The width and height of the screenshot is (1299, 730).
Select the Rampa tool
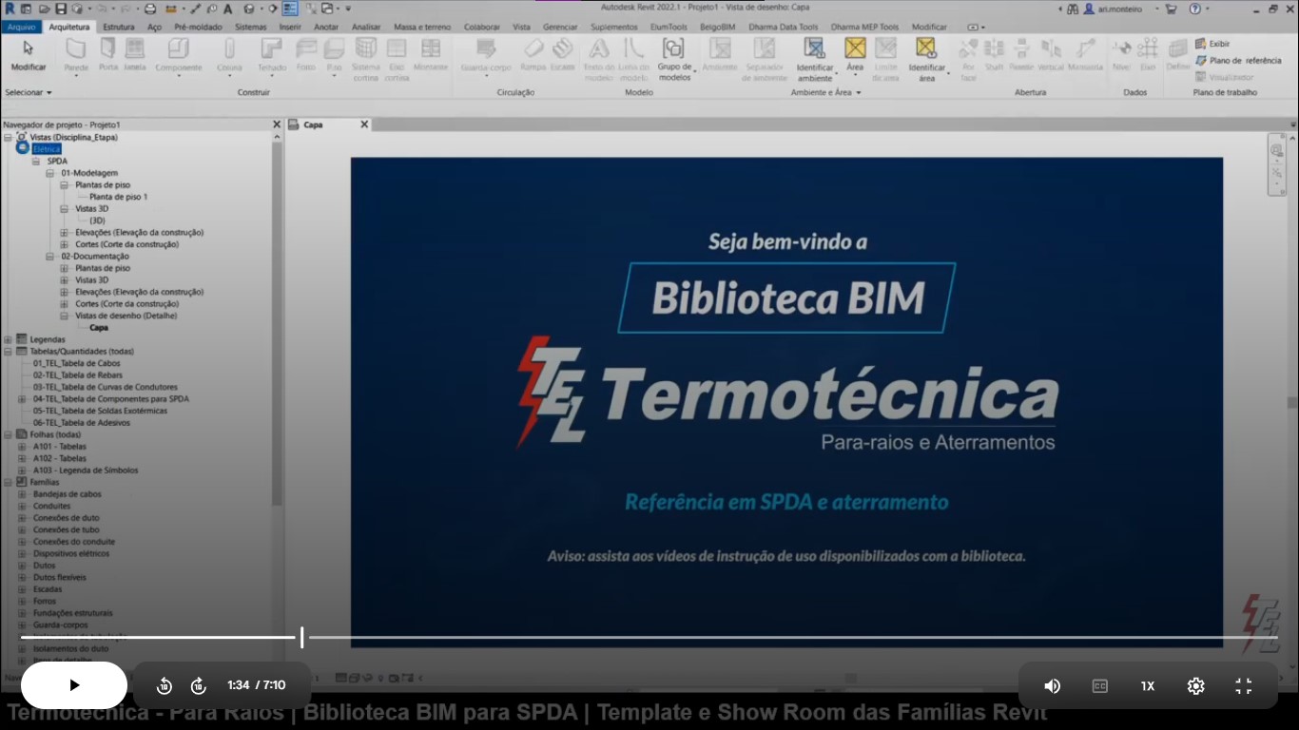(533, 54)
